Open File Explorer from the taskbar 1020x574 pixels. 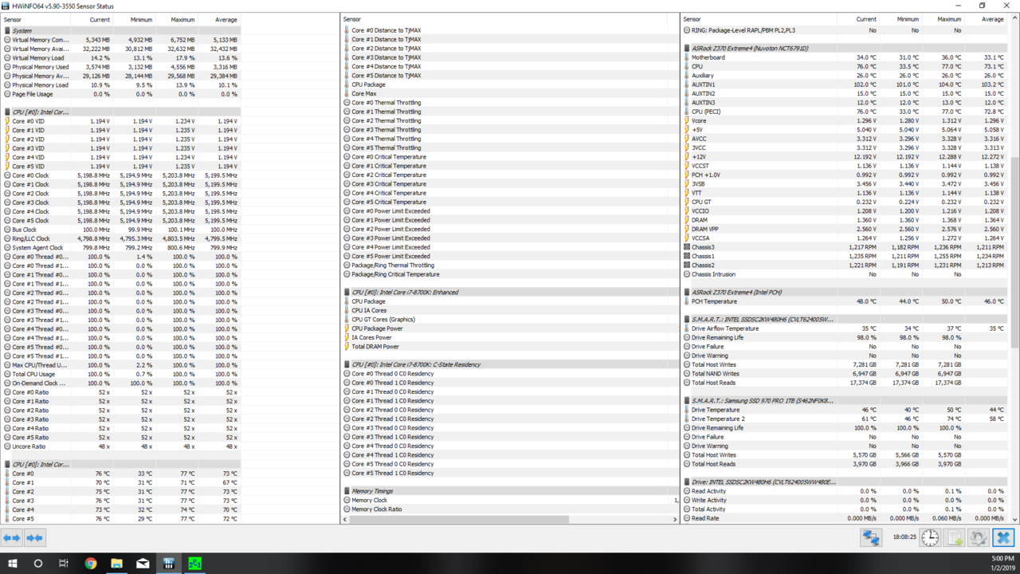coord(116,563)
